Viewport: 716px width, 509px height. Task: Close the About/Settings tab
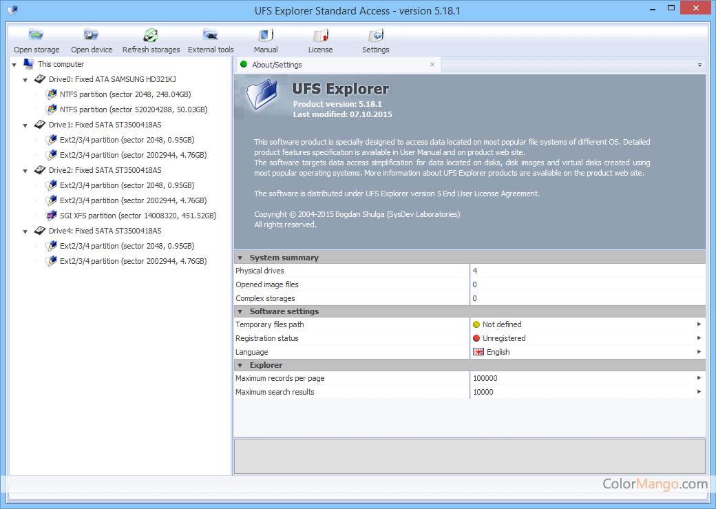pyautogui.click(x=432, y=65)
